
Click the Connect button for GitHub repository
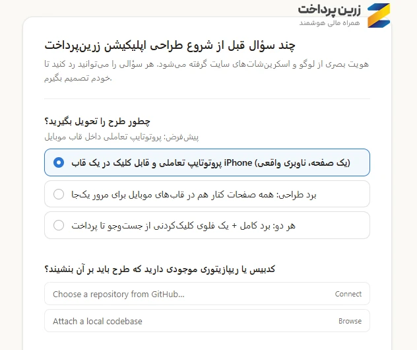pos(348,294)
